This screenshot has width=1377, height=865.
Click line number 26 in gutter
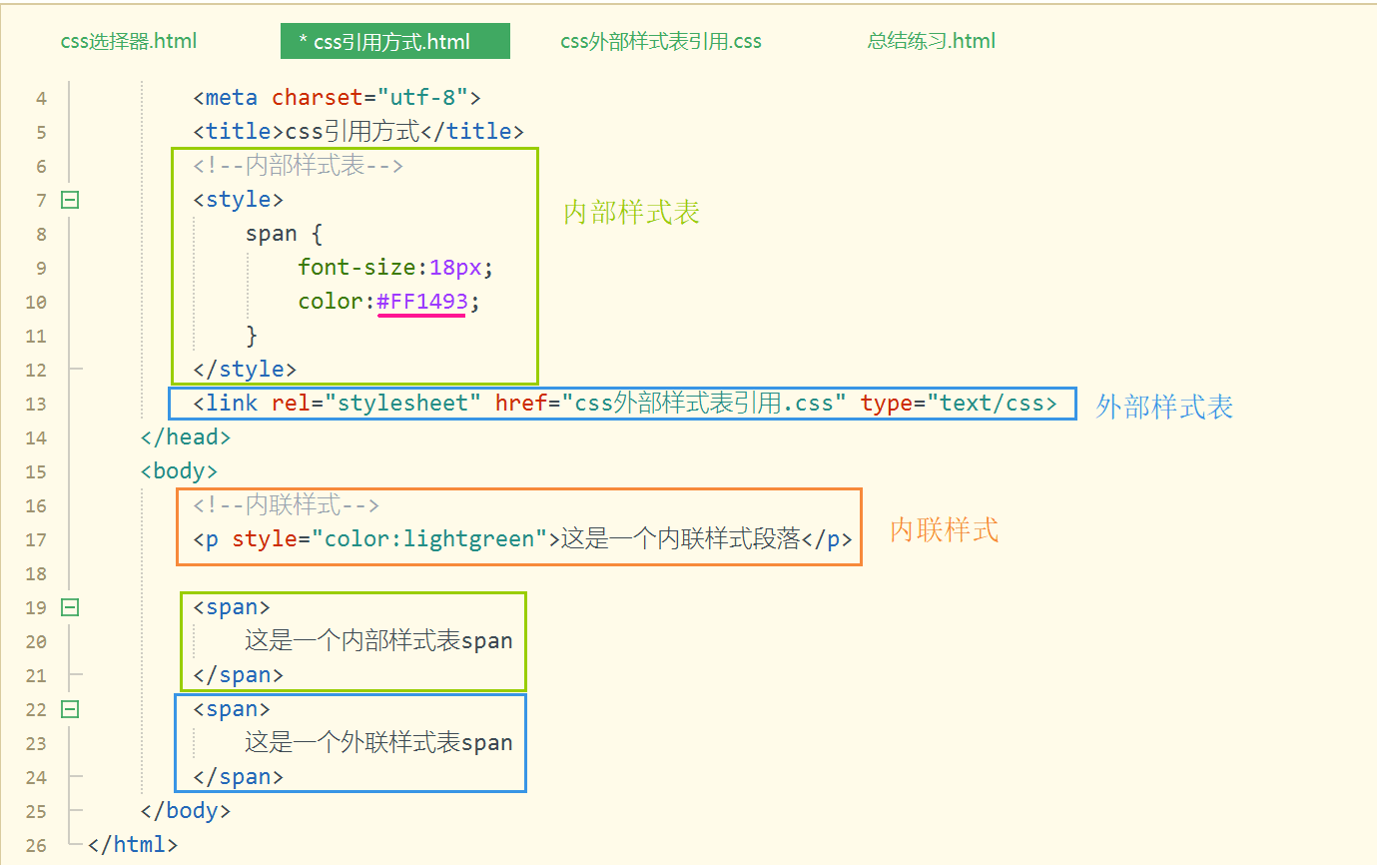[36, 845]
